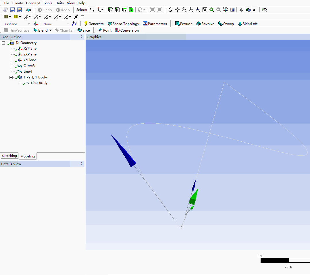
Task: Select the Pan view tool
Action: (177, 10)
